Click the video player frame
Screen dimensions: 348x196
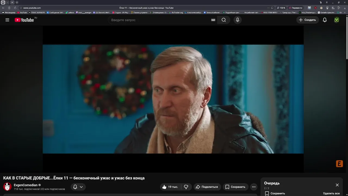[x=173, y=99]
